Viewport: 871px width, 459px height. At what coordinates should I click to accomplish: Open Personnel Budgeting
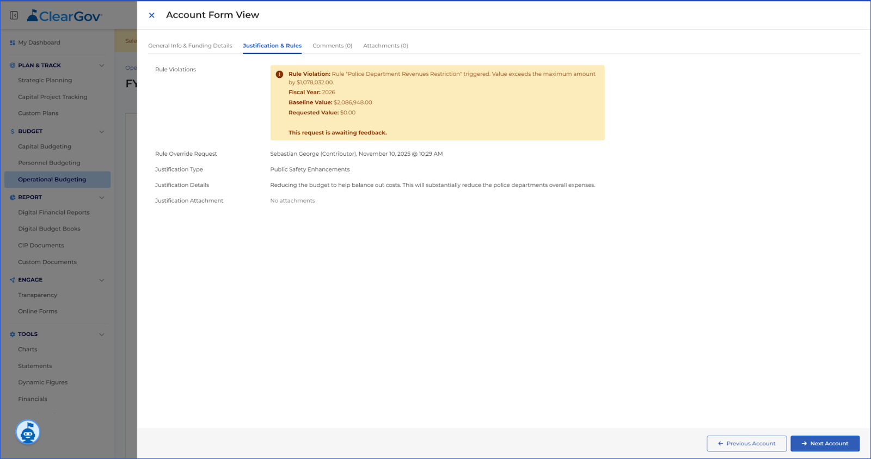coord(49,163)
